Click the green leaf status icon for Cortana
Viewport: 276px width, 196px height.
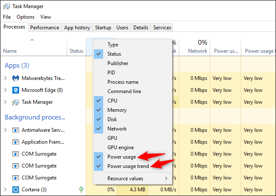click(x=81, y=190)
